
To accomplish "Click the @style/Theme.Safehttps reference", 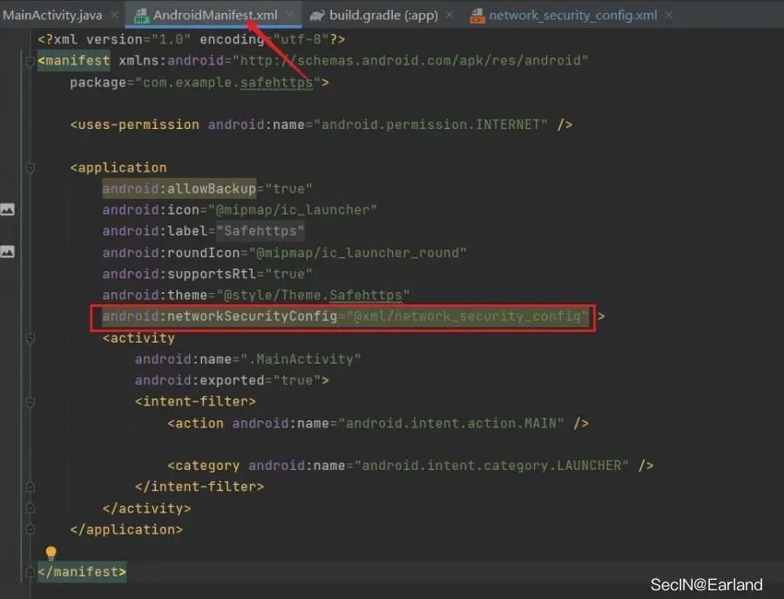I will pyautogui.click(x=313, y=296).
